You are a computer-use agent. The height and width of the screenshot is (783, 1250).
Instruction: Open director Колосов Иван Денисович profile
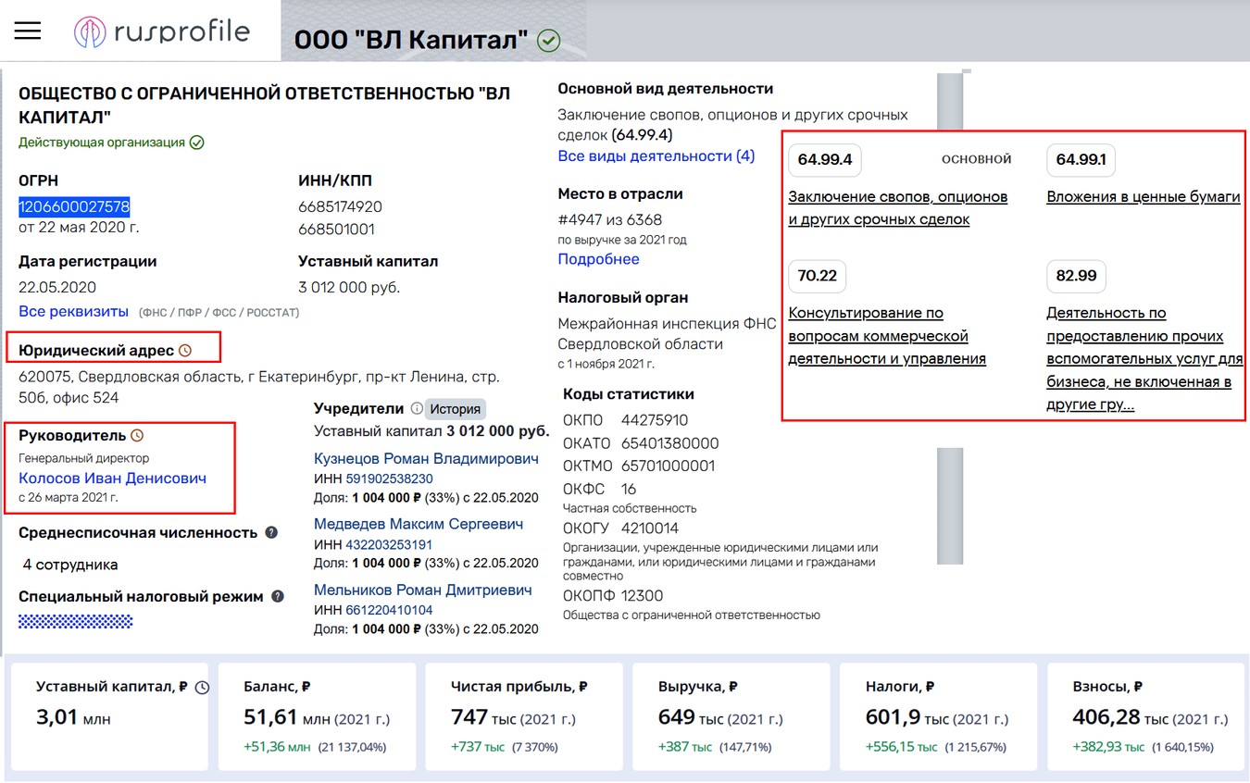coord(112,478)
